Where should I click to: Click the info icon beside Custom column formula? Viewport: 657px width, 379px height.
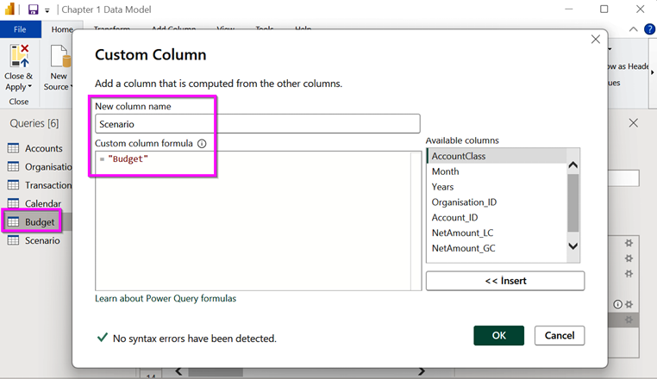coord(202,144)
